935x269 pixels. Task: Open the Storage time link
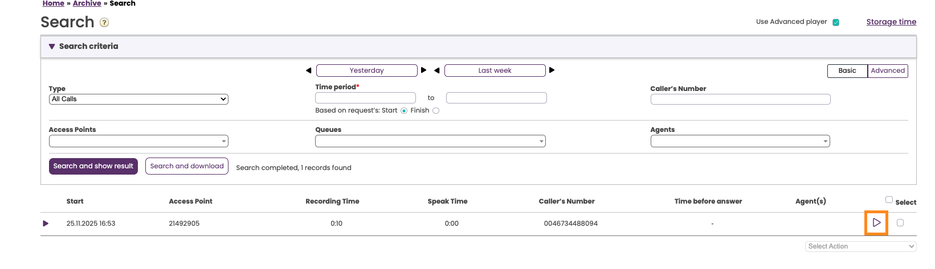pyautogui.click(x=891, y=22)
